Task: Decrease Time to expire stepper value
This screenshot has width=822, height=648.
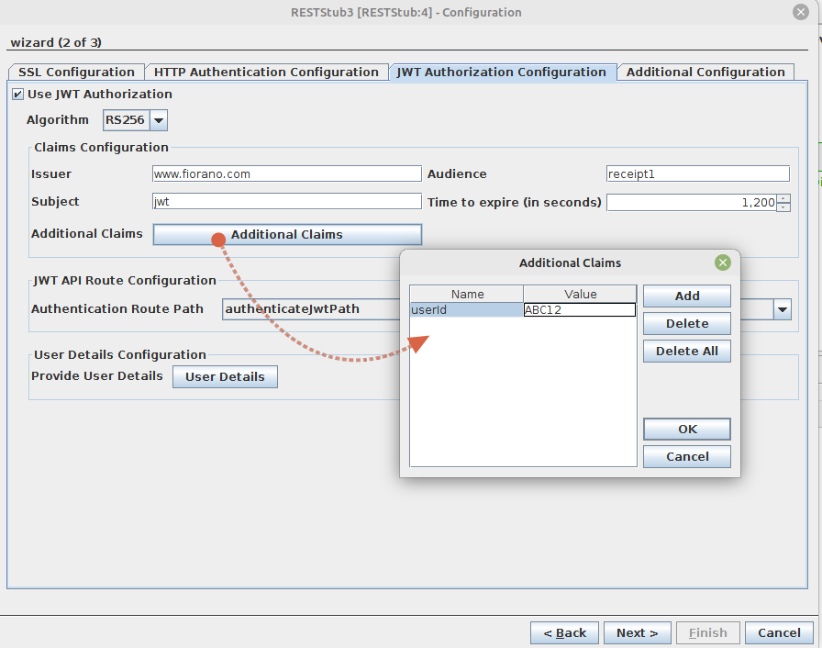Action: pos(783,207)
